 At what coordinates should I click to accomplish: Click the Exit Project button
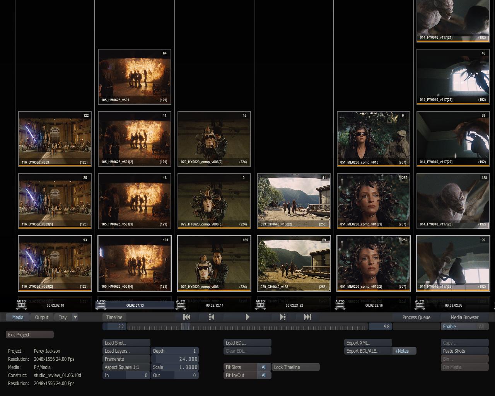tap(29, 335)
